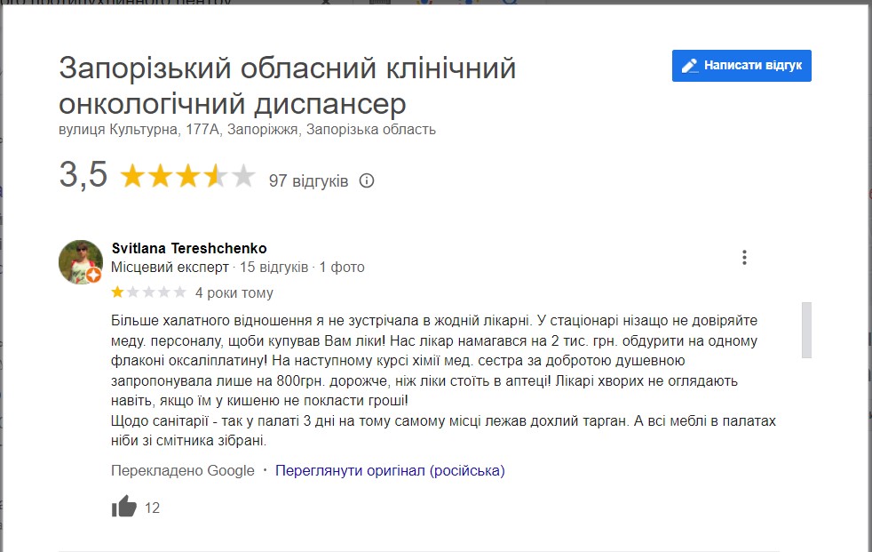
Task: Click the 97 відгуків count
Action: tap(308, 180)
